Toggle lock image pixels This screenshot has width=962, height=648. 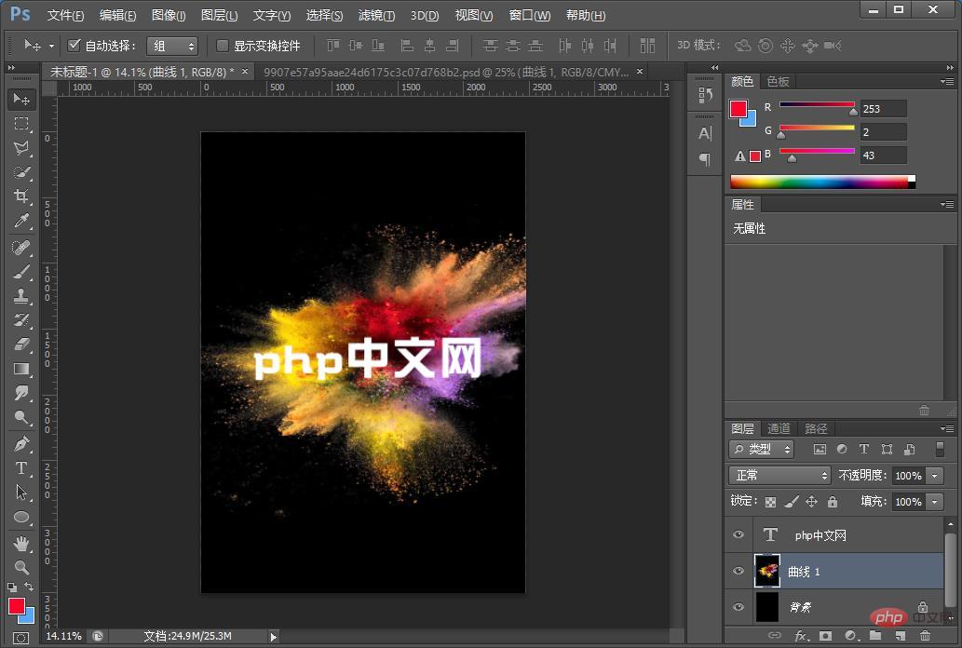792,502
